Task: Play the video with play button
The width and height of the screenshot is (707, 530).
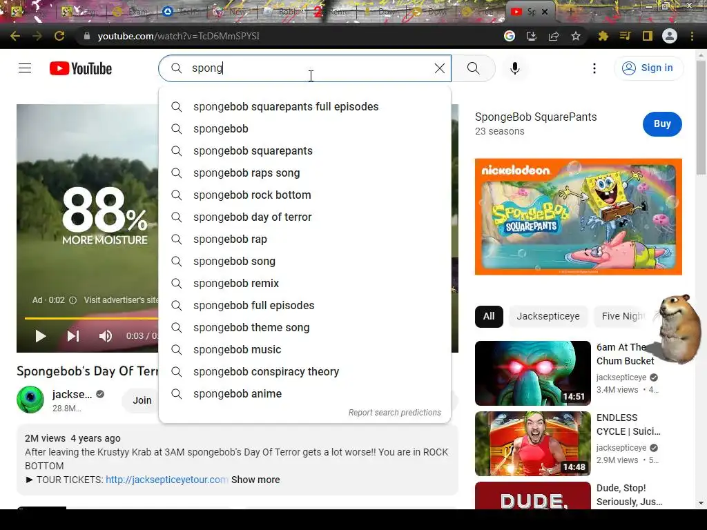Action: tap(41, 336)
